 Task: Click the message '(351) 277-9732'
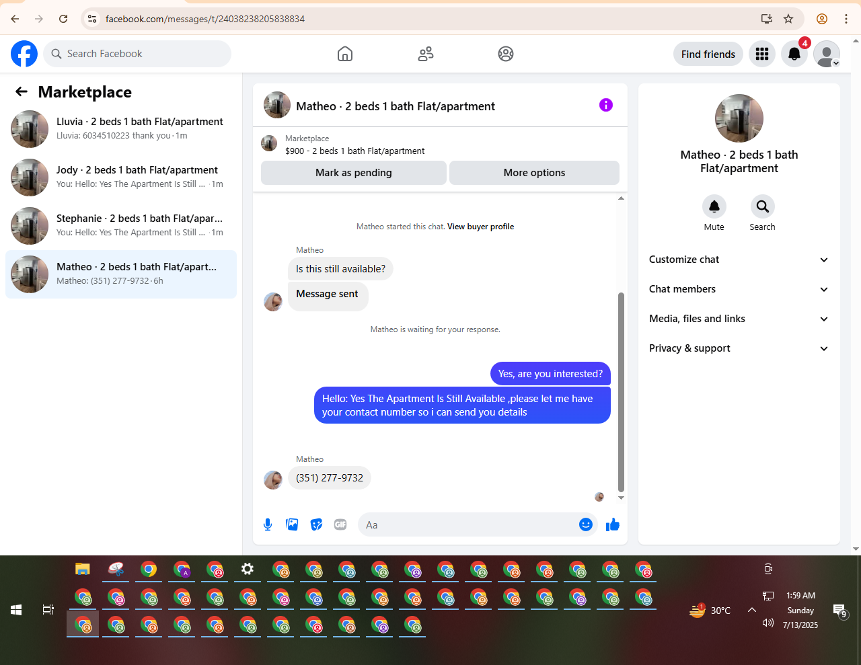(330, 478)
